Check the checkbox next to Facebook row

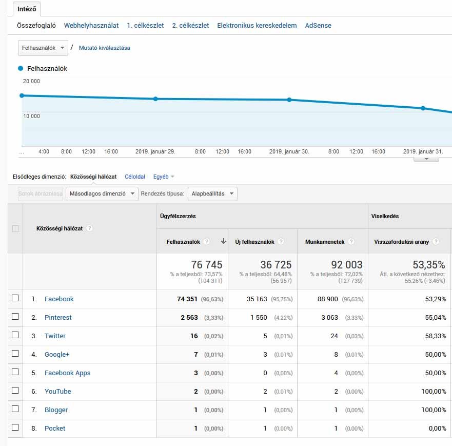pos(15,299)
